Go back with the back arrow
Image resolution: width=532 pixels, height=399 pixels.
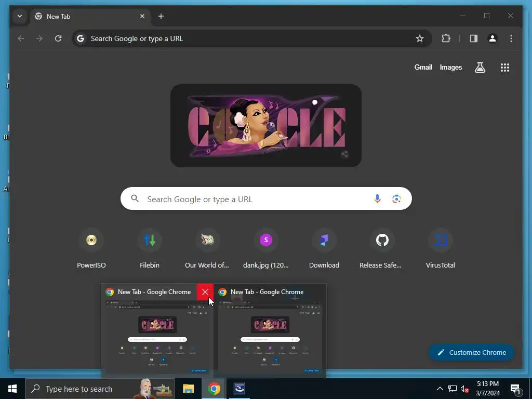click(21, 38)
